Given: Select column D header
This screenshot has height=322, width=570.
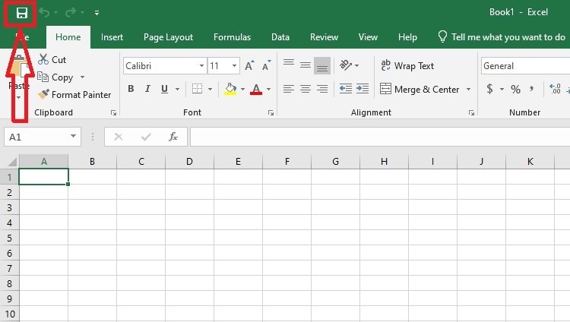Looking at the screenshot, I should pos(189,161).
